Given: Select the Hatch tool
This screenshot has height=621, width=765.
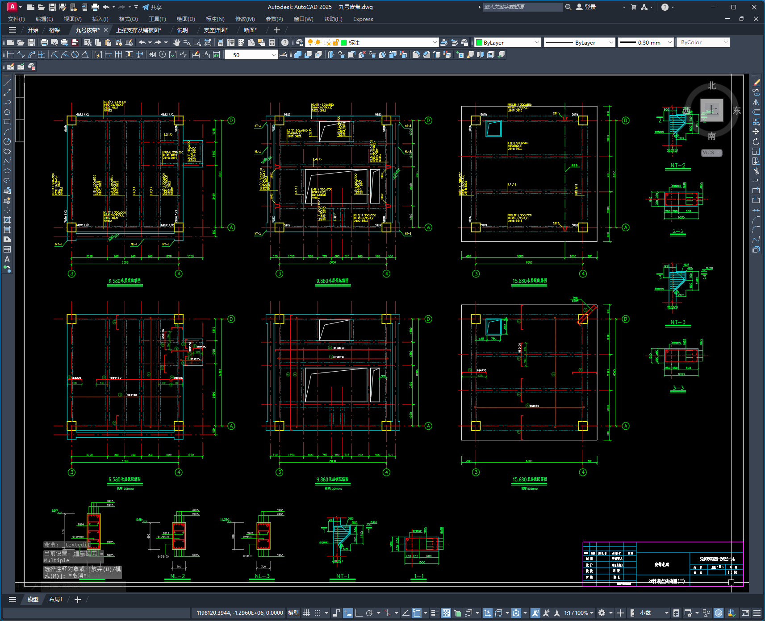Looking at the screenshot, I should pos(7,220).
